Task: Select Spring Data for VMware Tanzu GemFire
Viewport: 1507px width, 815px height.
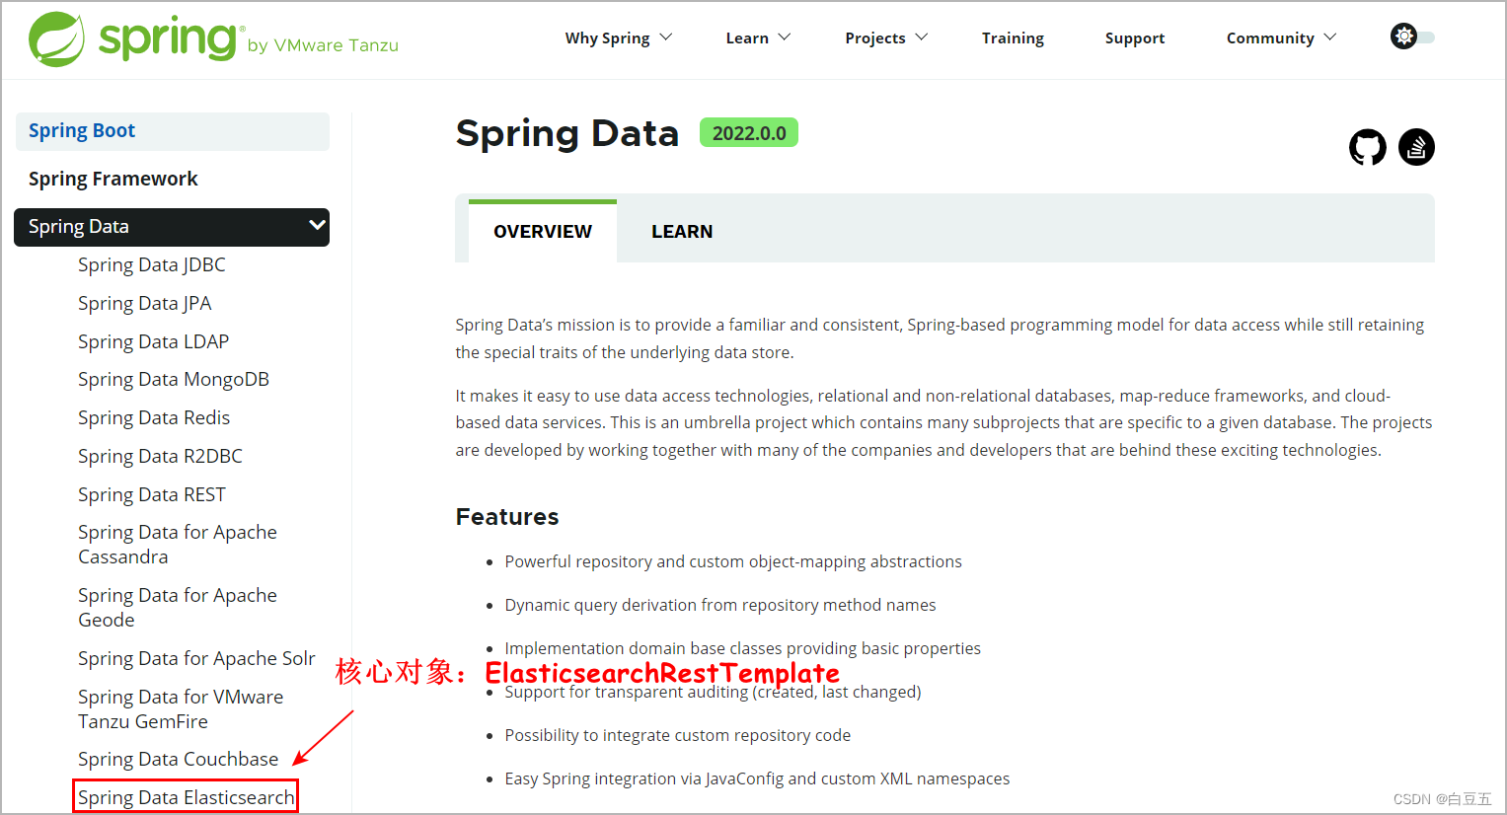Action: click(x=181, y=709)
